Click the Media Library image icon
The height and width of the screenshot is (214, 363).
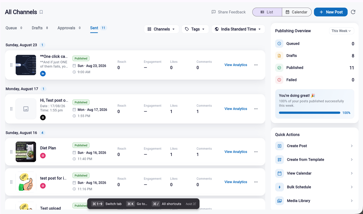(279, 201)
